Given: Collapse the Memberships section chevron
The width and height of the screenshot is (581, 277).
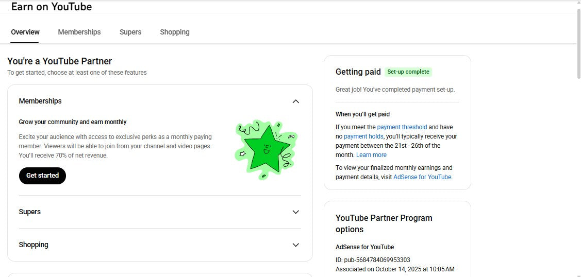Looking at the screenshot, I should pos(296,101).
